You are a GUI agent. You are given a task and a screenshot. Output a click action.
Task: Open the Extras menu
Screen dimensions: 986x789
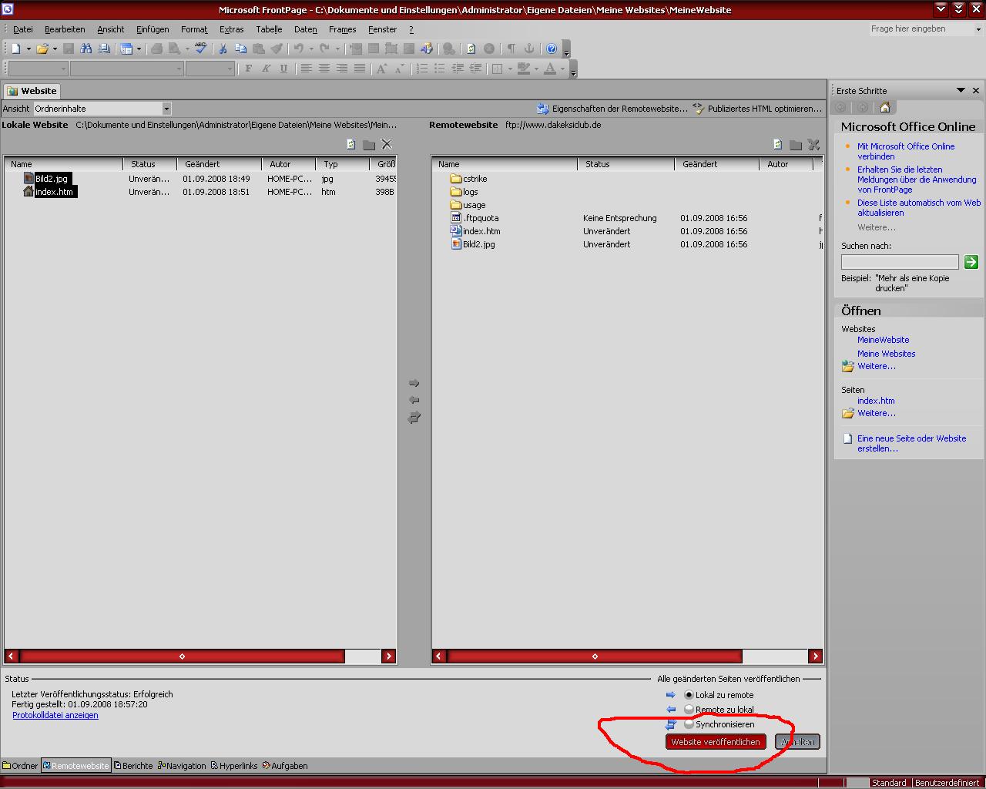231,29
